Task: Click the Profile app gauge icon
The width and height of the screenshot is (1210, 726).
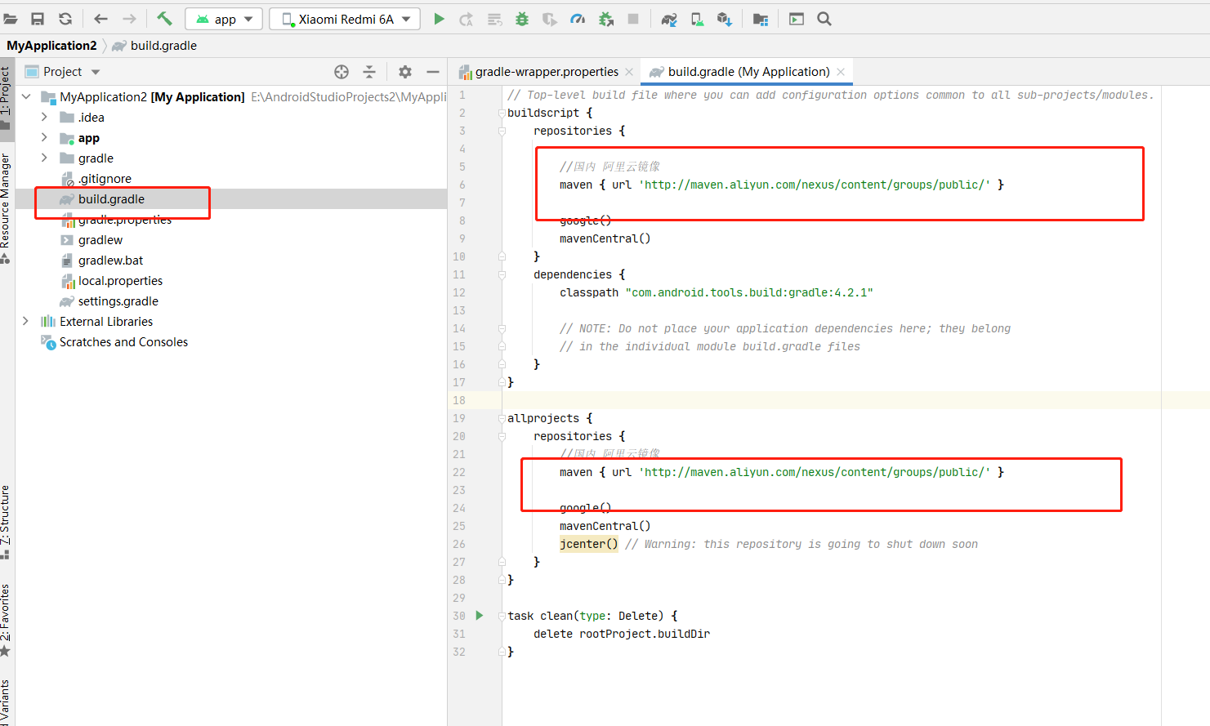Action: tap(578, 19)
